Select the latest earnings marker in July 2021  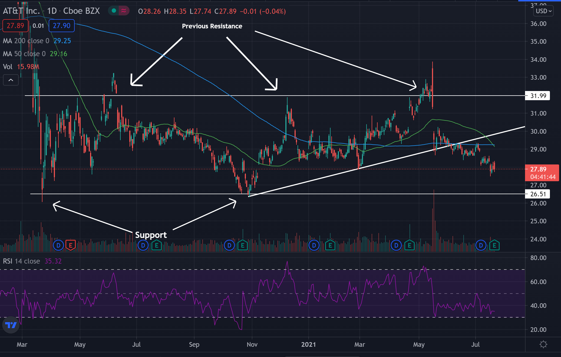click(x=494, y=245)
